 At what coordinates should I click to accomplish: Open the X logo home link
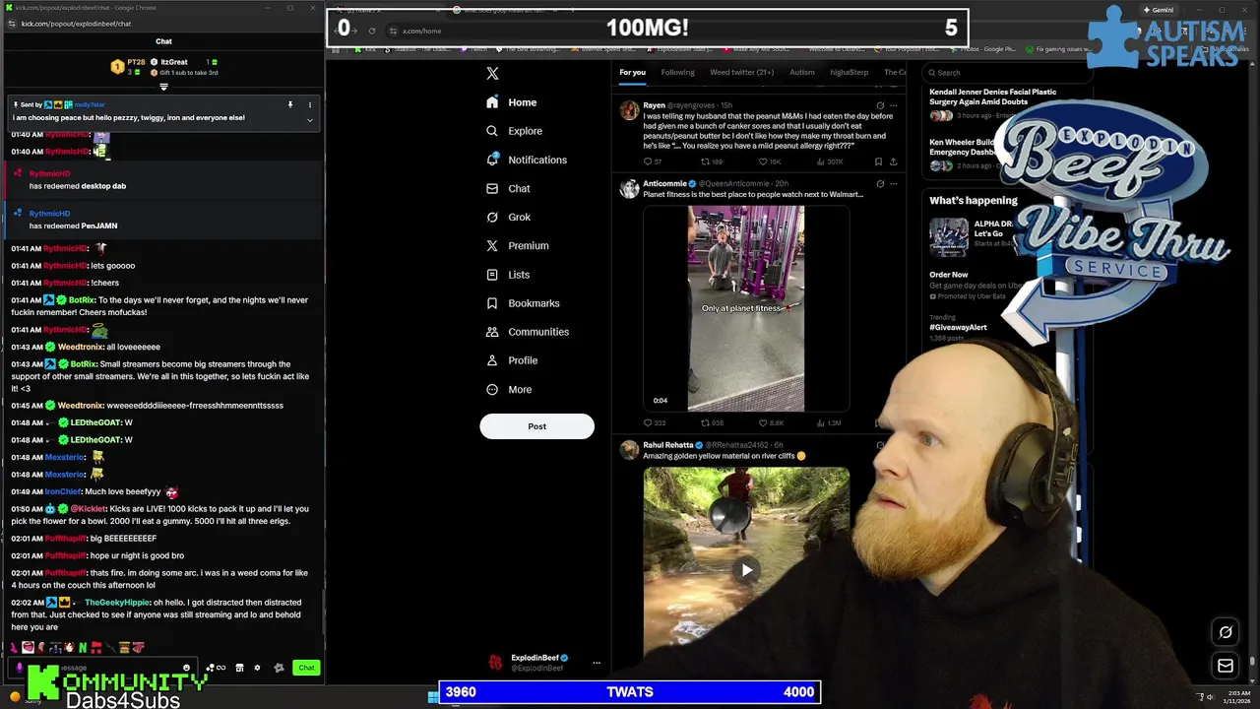tap(492, 73)
